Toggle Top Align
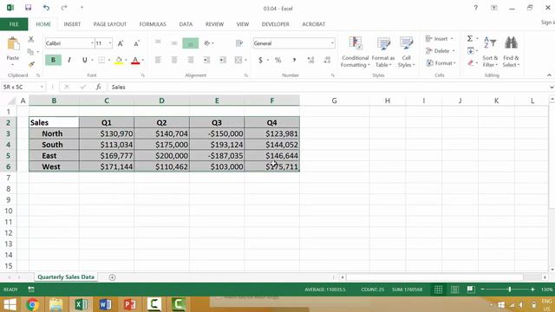The height and width of the screenshot is (312, 555). click(x=158, y=43)
